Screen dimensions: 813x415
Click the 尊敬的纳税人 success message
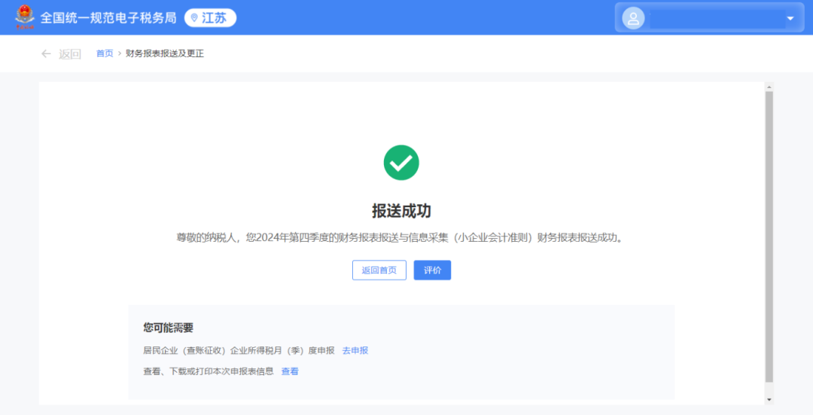[400, 237]
